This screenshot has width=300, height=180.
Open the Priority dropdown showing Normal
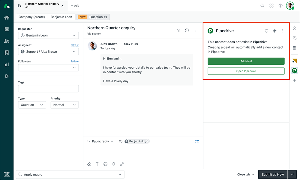65,105
